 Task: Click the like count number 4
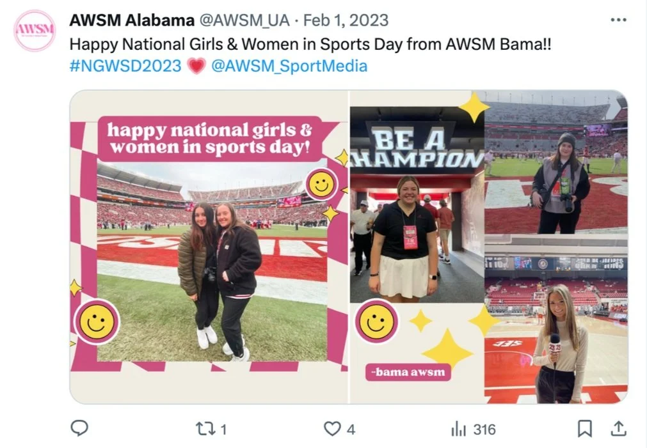coord(351,430)
